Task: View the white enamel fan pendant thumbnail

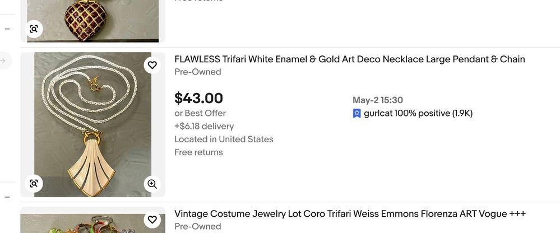Action: [x=93, y=124]
